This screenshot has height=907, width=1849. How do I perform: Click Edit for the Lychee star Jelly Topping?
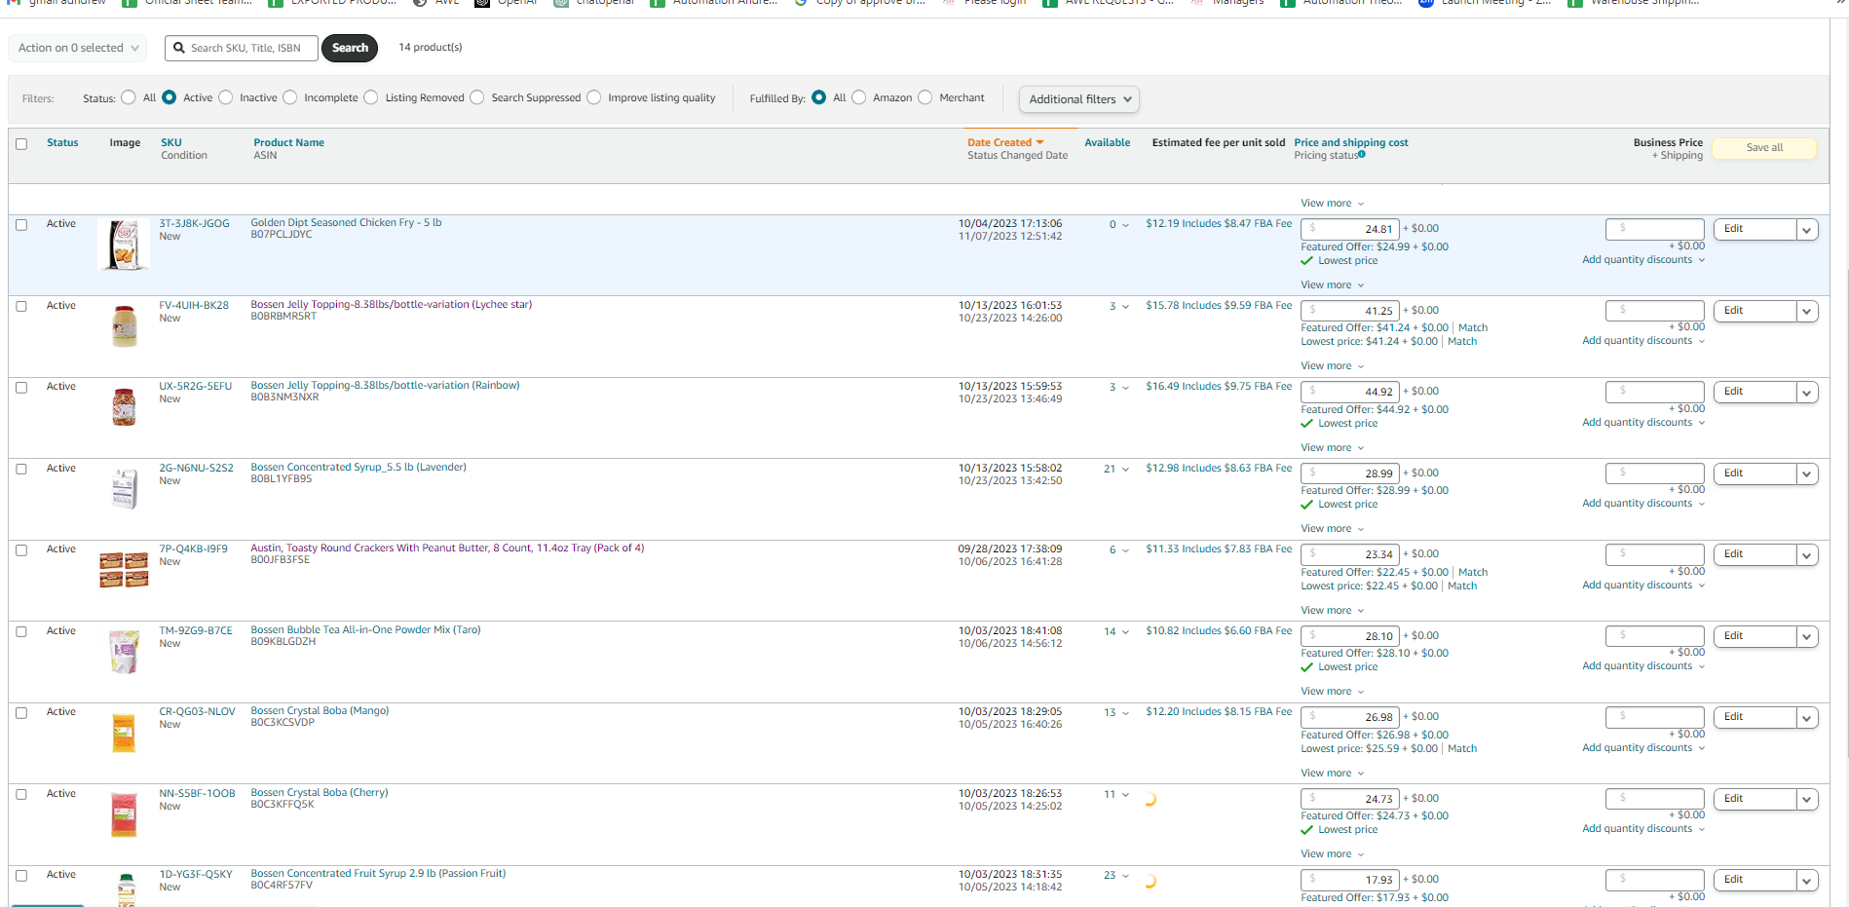point(1755,311)
